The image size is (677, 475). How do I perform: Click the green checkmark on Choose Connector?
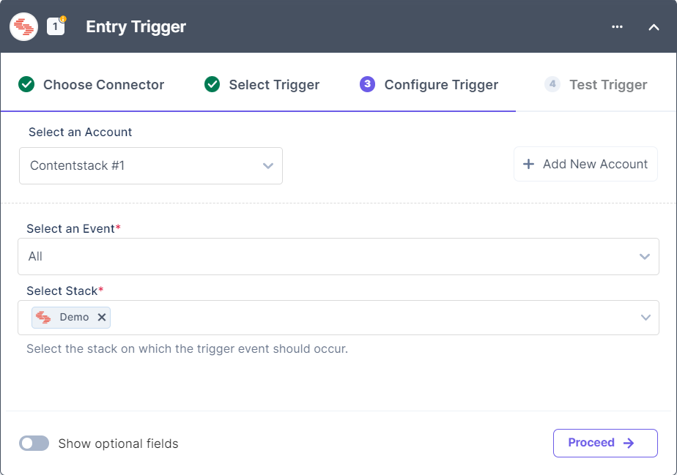26,84
